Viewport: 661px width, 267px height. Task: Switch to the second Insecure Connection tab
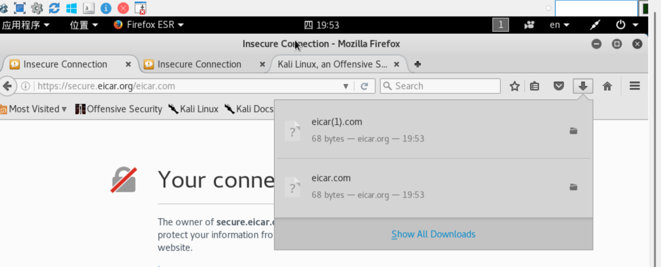204,64
